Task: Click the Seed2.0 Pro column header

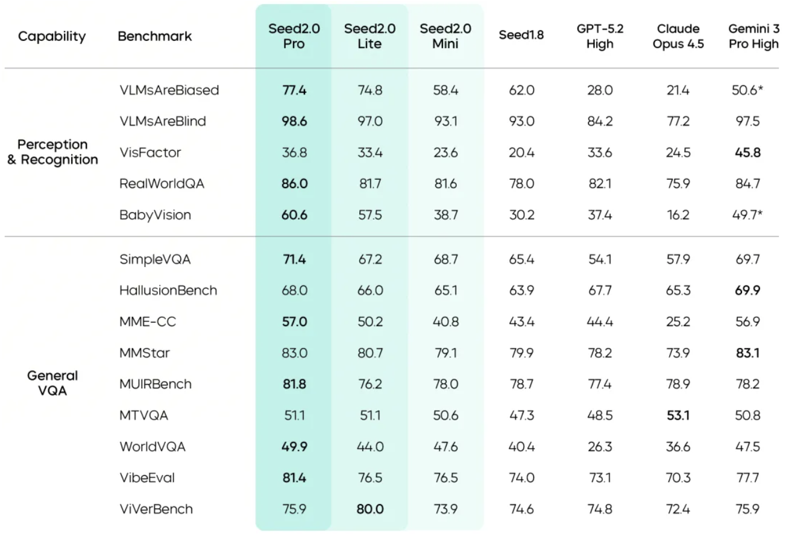Action: (294, 36)
